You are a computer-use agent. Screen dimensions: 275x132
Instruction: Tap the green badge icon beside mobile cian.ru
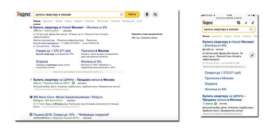coord(216,104)
